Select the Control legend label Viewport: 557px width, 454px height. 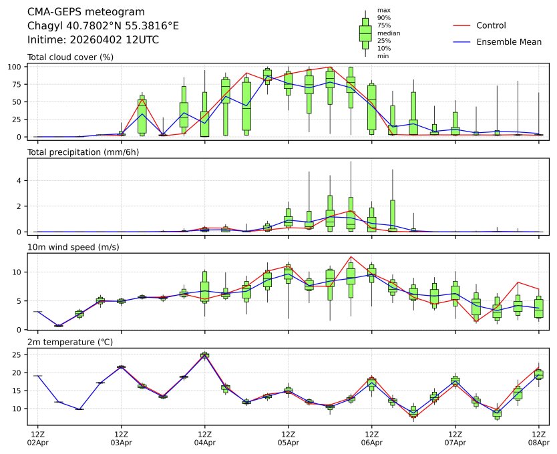tap(491, 25)
